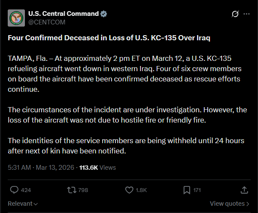Click the reply speech bubble icon
The height and width of the screenshot is (213, 258).
14,189
